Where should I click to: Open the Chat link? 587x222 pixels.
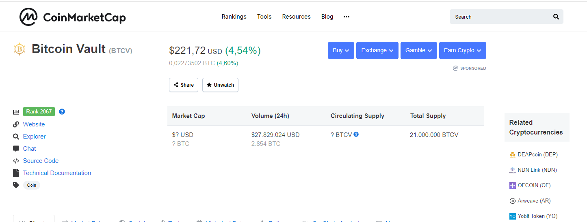pyautogui.click(x=29, y=149)
